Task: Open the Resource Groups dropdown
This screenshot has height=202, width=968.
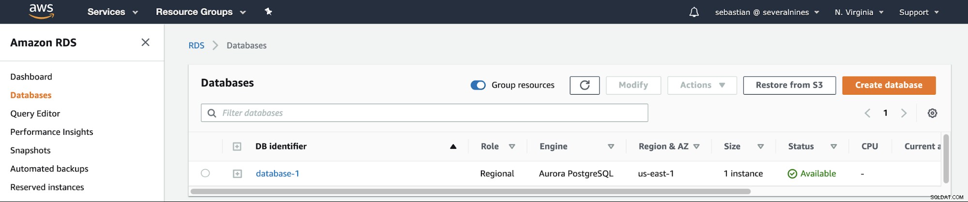Action: coord(201,12)
